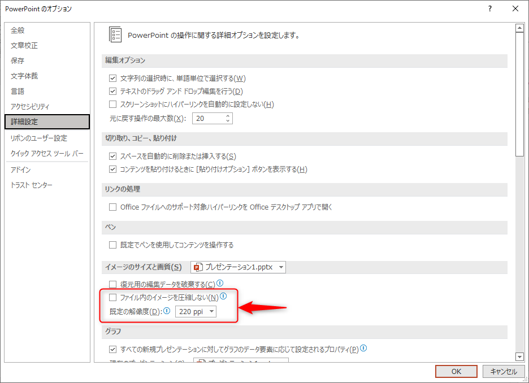Click the info icon after the グラフ property option
The image size is (529, 383).
363,349
